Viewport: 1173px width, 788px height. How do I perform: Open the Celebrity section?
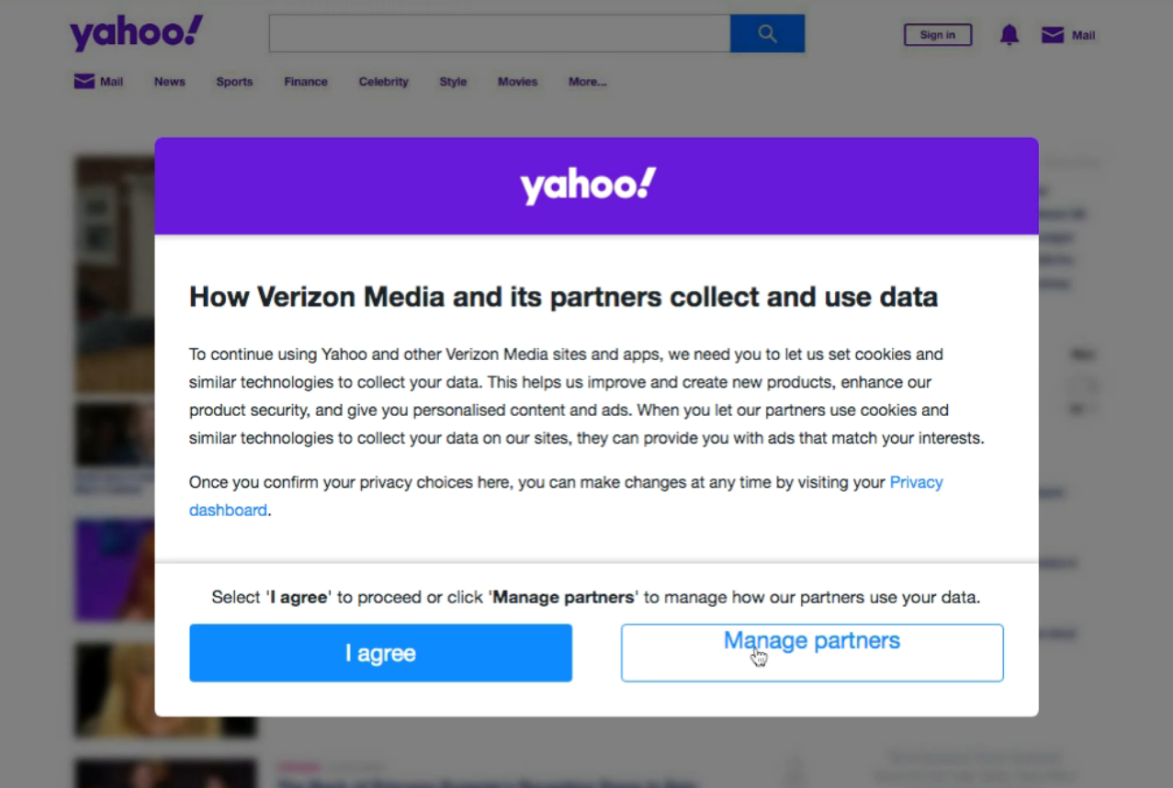[383, 82]
